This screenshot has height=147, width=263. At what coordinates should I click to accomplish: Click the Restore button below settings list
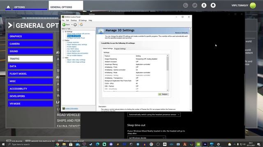tap(163, 94)
